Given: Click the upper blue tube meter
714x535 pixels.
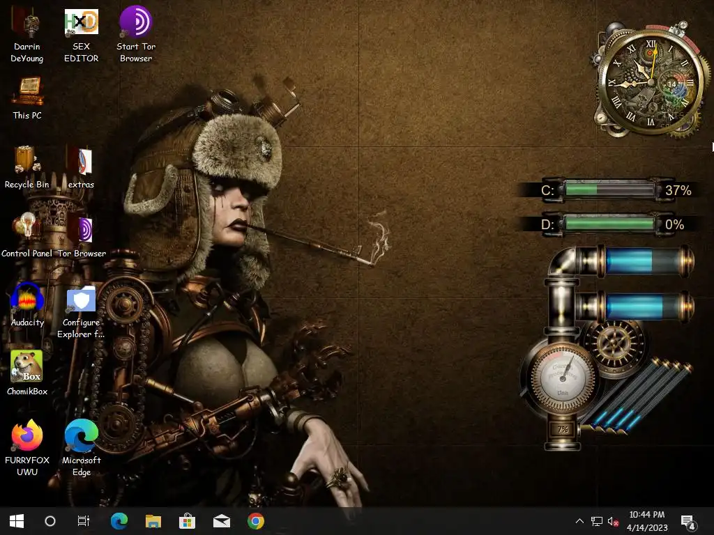Looking at the screenshot, I should [645, 261].
